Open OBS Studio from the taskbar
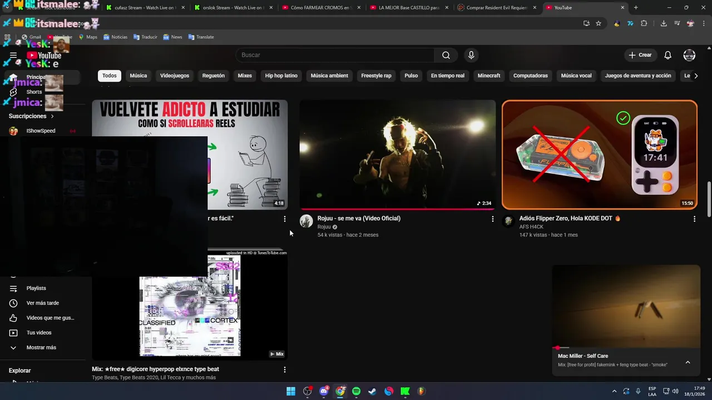Screen dimensions: 712x400 click(x=308, y=391)
